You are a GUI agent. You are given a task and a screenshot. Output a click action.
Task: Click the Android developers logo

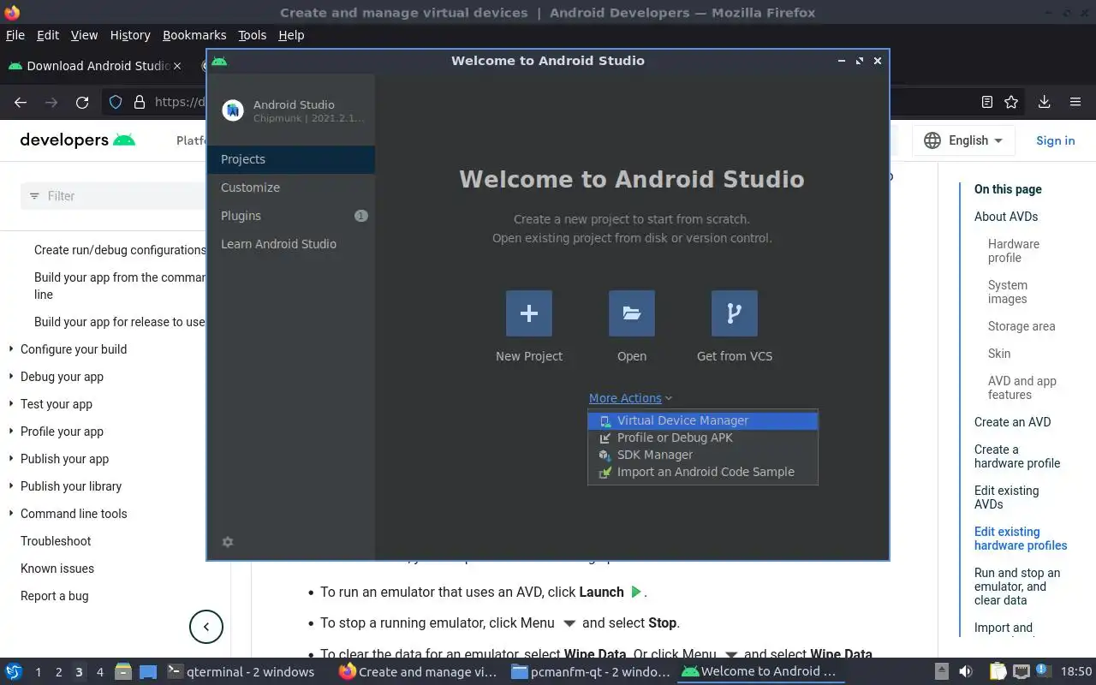pyautogui.click(x=78, y=140)
